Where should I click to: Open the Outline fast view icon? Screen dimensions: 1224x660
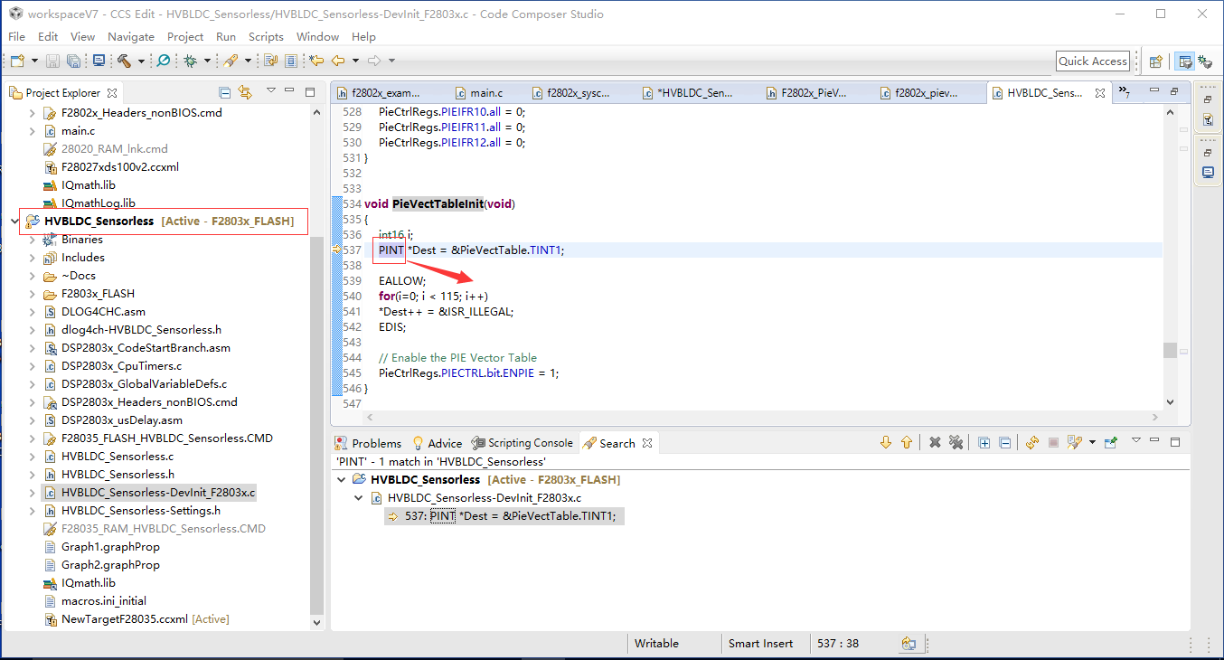(1208, 120)
